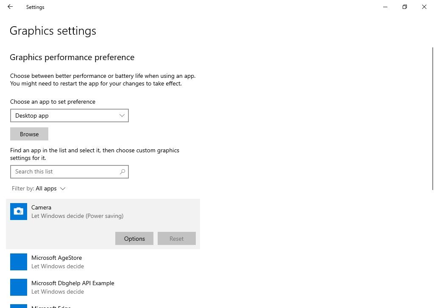Open the "Desktop app" dropdown
Viewport: 434px width, 308px height.
coord(69,115)
